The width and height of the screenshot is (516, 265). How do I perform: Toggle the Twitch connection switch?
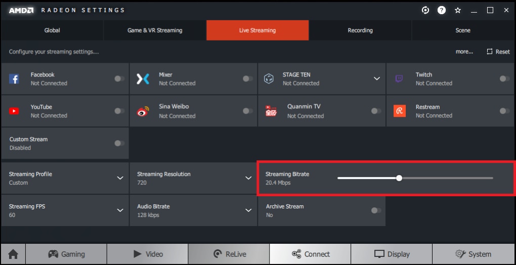click(504, 78)
